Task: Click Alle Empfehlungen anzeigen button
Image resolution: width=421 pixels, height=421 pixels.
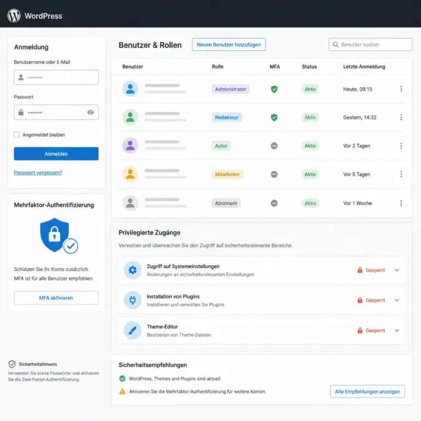Action: click(368, 391)
